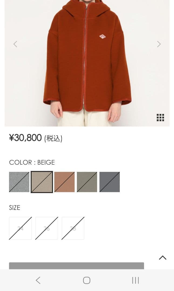174x291 pixels.
Task: Tap the COLOR : BEIGE label
Action: coord(32,162)
